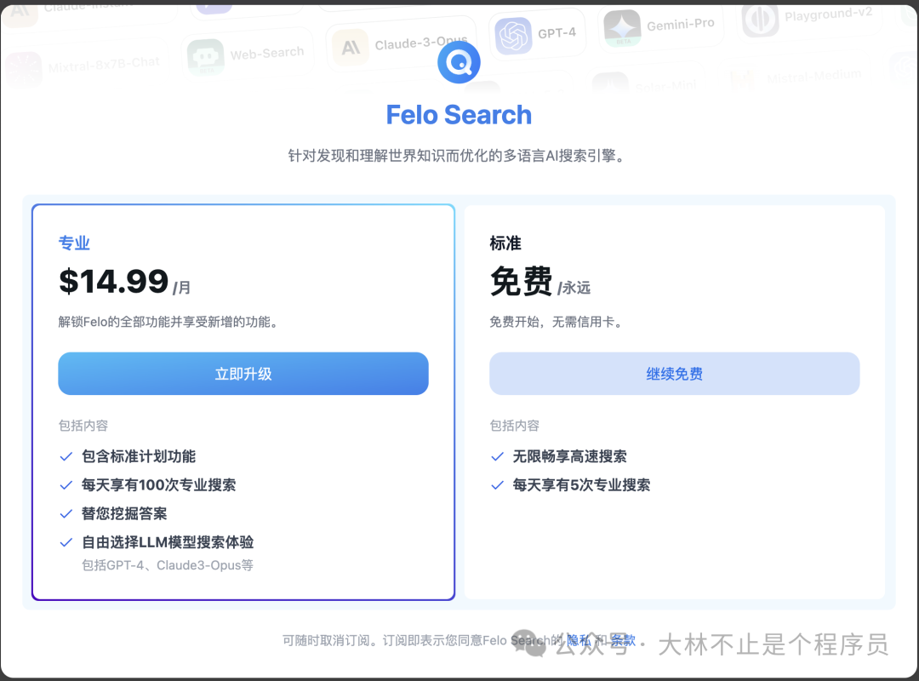The image size is (919, 681).
Task: Click the Felo Search logo icon
Action: 459,62
